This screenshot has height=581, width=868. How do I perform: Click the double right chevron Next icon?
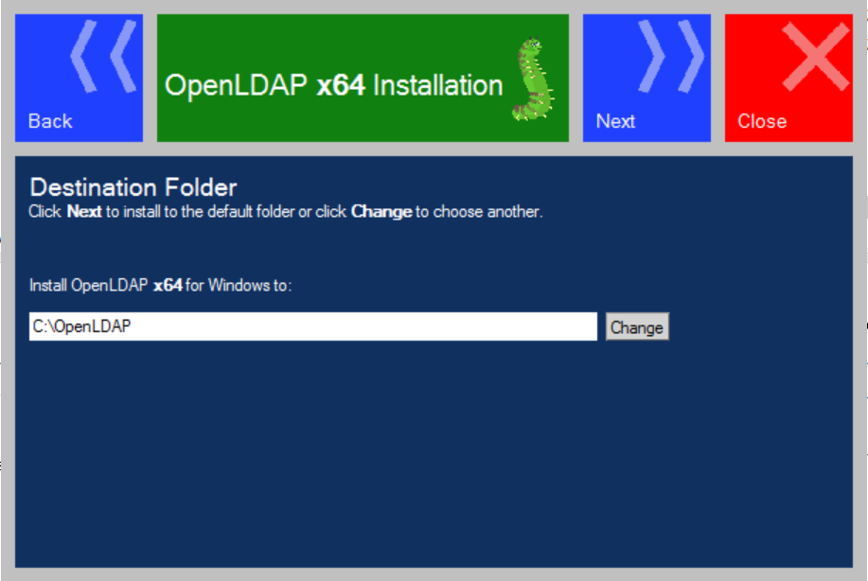(670, 57)
